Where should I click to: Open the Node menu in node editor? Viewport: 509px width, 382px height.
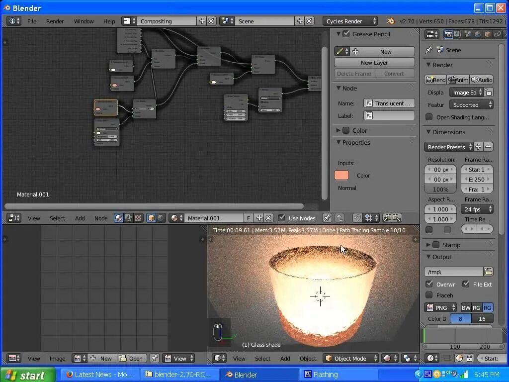point(100,218)
